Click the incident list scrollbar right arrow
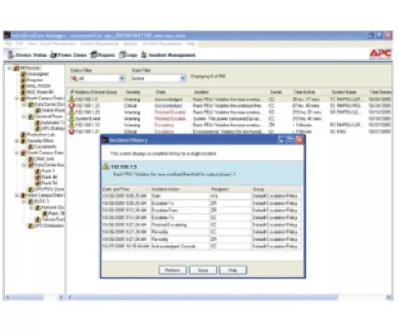The height and width of the screenshot is (331, 398). point(389,297)
